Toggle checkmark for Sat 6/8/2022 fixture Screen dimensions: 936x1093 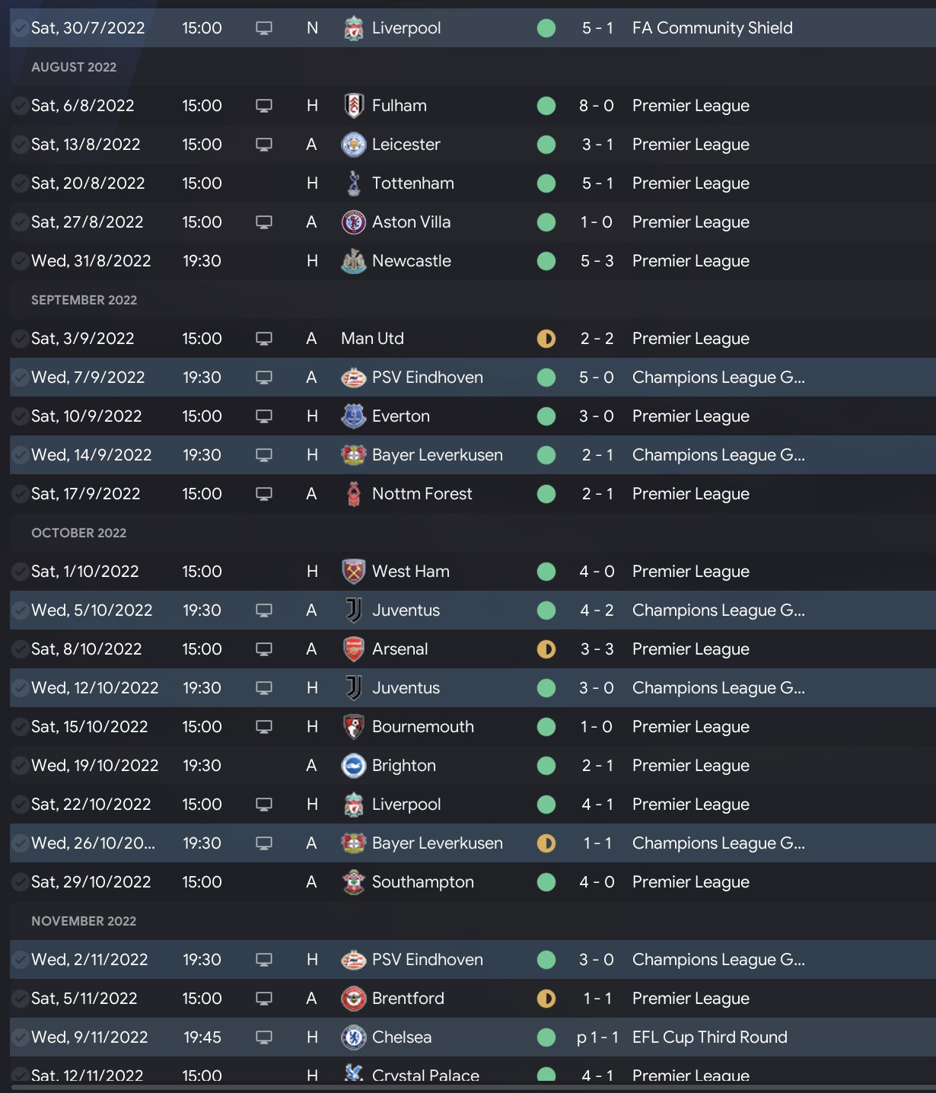(x=20, y=106)
